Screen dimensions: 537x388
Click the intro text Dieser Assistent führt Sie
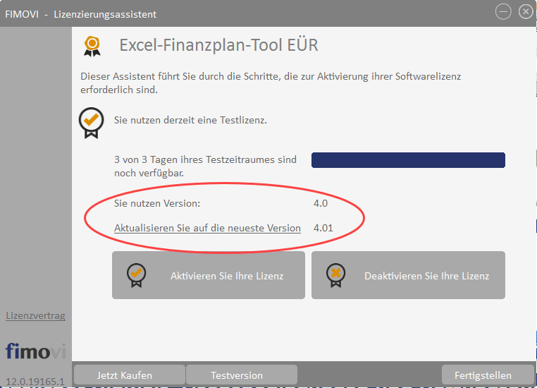click(138, 76)
